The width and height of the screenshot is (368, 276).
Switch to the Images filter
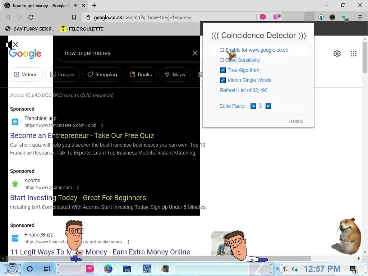[63, 74]
